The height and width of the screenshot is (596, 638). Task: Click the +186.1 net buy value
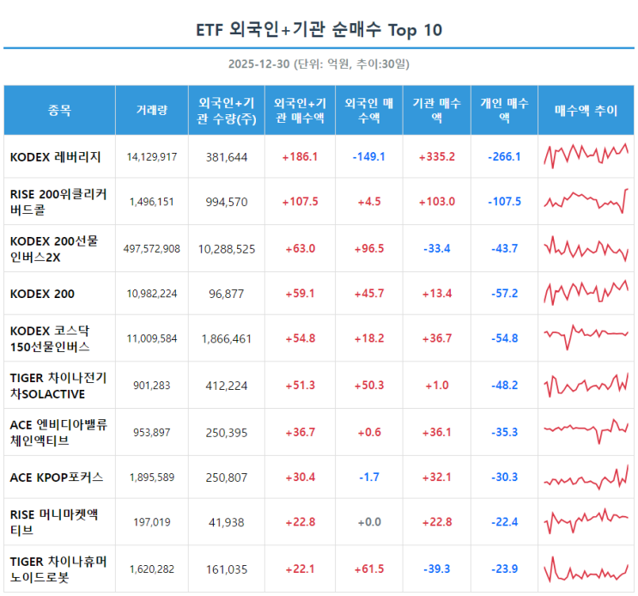click(300, 157)
